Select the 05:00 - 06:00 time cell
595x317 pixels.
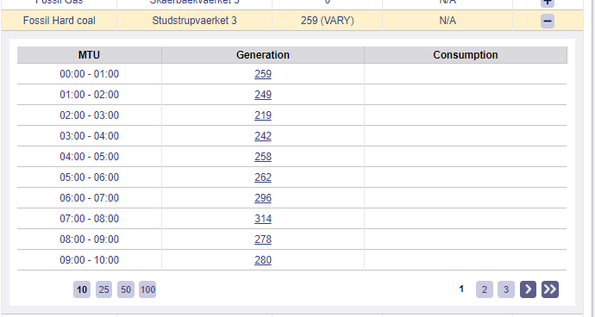89,177
